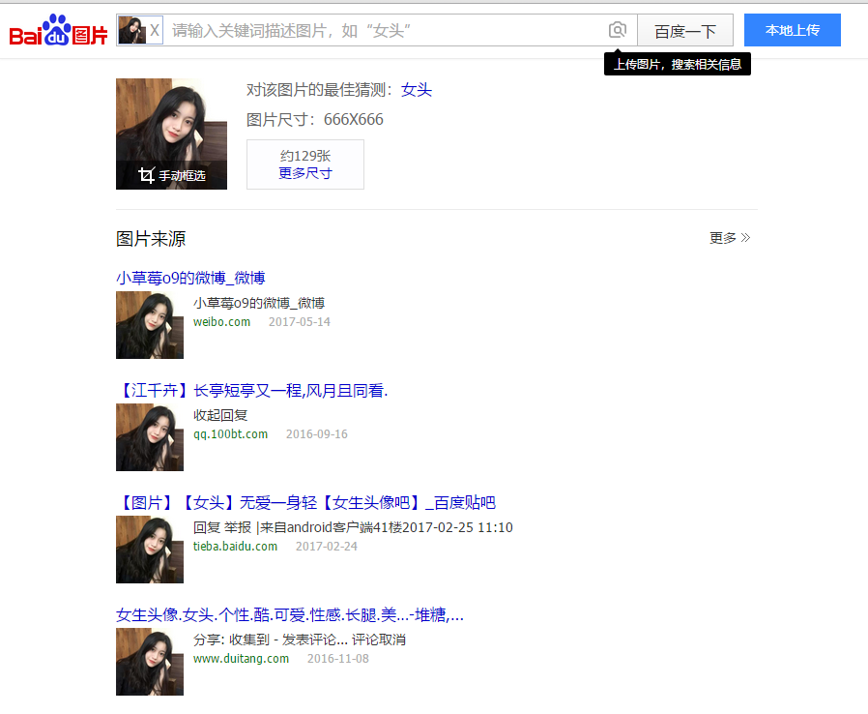868x714 pixels.
Task: Expand 更多 image sources
Action: click(730, 238)
